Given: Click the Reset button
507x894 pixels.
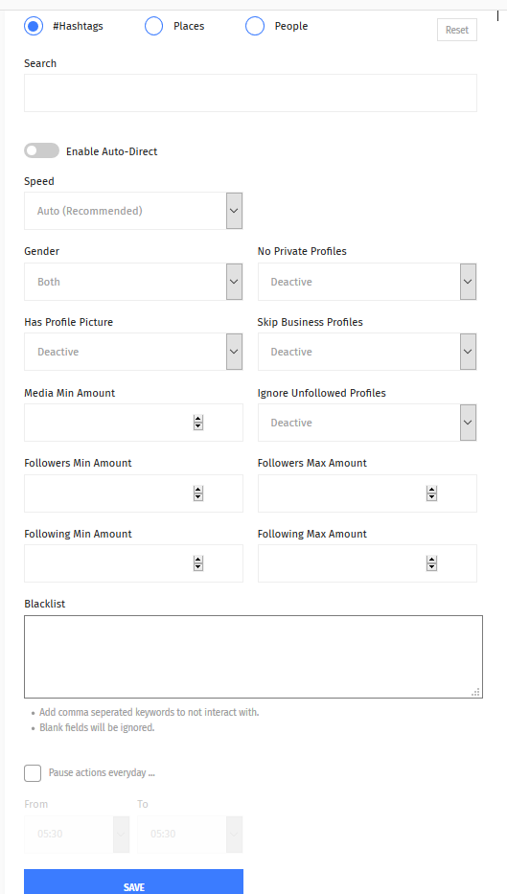Looking at the screenshot, I should tap(457, 31).
